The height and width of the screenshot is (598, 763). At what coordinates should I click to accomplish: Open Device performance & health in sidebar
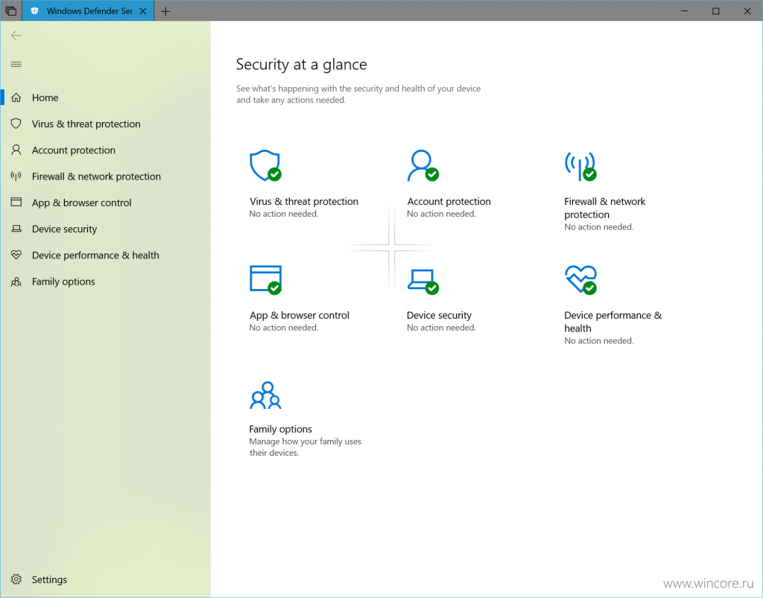coord(105,255)
